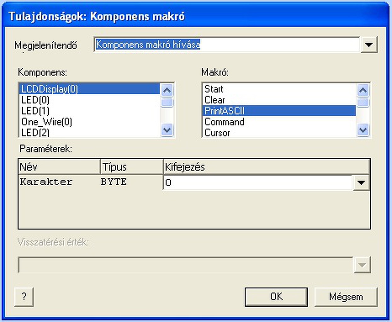The image size is (392, 322).
Task: Select the PrintASCII macro
Action: (279, 111)
